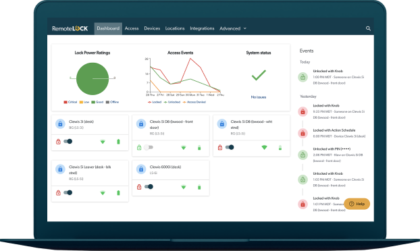The height and width of the screenshot is (251, 420).
Task: Click green unlocked status icon on front door card
Action: tap(139, 148)
